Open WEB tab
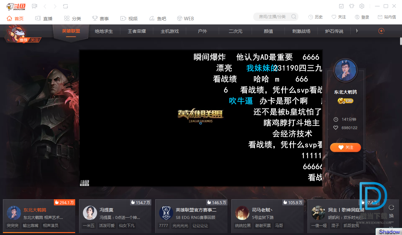The height and width of the screenshot is (235, 402). coord(186,19)
